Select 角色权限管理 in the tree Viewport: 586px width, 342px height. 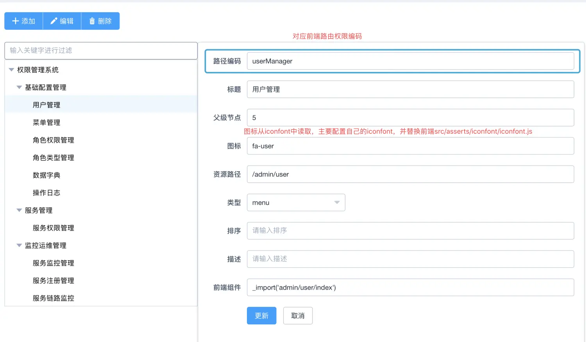tap(54, 140)
